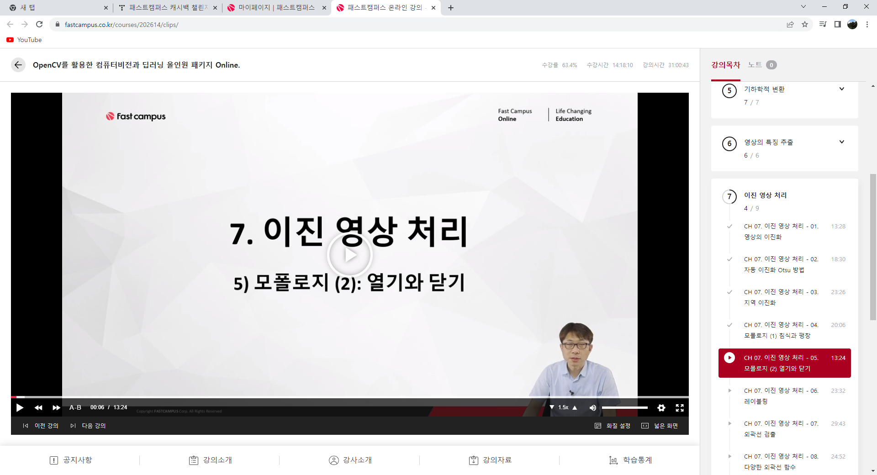The image size is (877, 475).
Task: Click chapter 5 circled number icon
Action: point(729,90)
